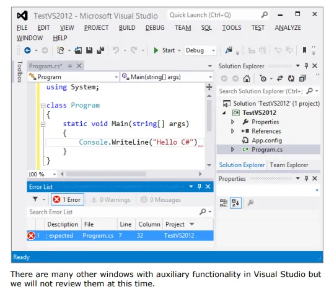Click the Description column header
Image resolution: width=329 pixels, height=287 pixels.
pos(63,224)
